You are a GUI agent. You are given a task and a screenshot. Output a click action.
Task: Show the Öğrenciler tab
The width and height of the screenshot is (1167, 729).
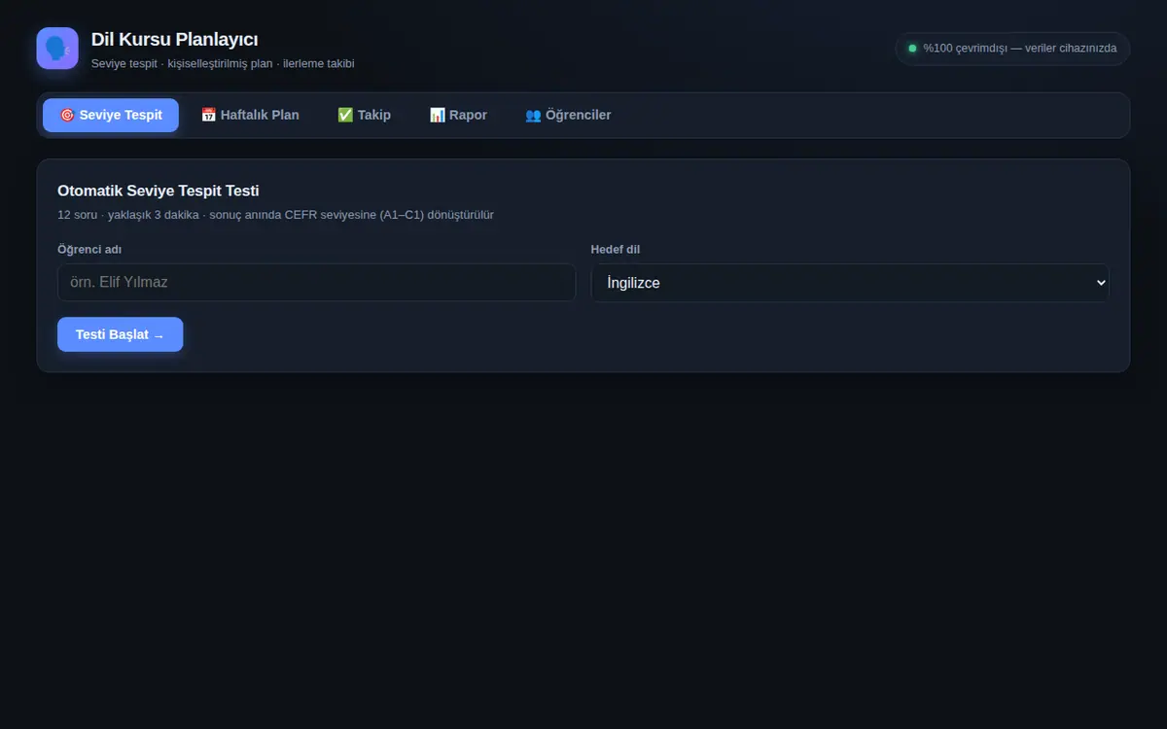568,115
